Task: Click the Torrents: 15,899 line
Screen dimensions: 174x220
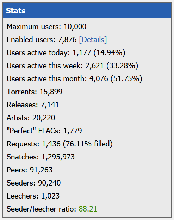Action: (x=35, y=92)
